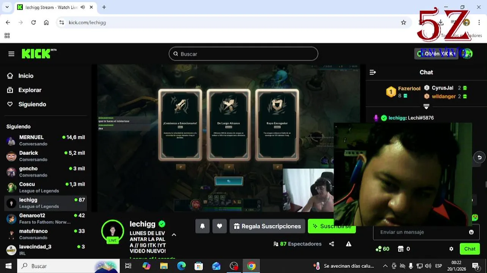Screen dimensions: 487x273
Task: Click Fazerlool in chat leaderboard
Action: pos(409,88)
